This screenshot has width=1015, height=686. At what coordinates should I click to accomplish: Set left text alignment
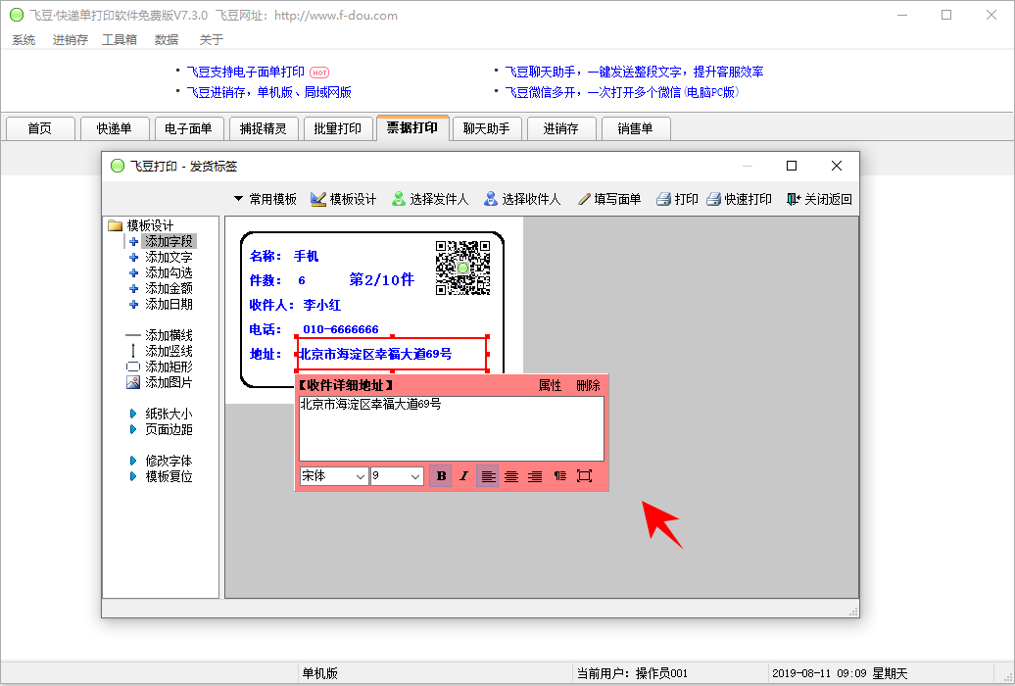coord(488,476)
